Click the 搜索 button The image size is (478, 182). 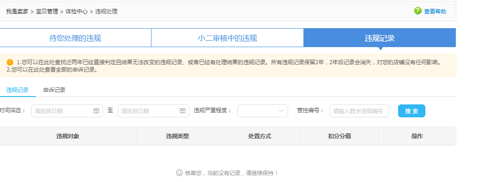pos(411,111)
